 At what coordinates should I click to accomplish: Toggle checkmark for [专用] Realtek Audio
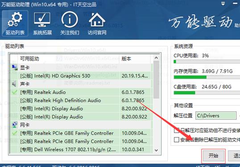14,92
